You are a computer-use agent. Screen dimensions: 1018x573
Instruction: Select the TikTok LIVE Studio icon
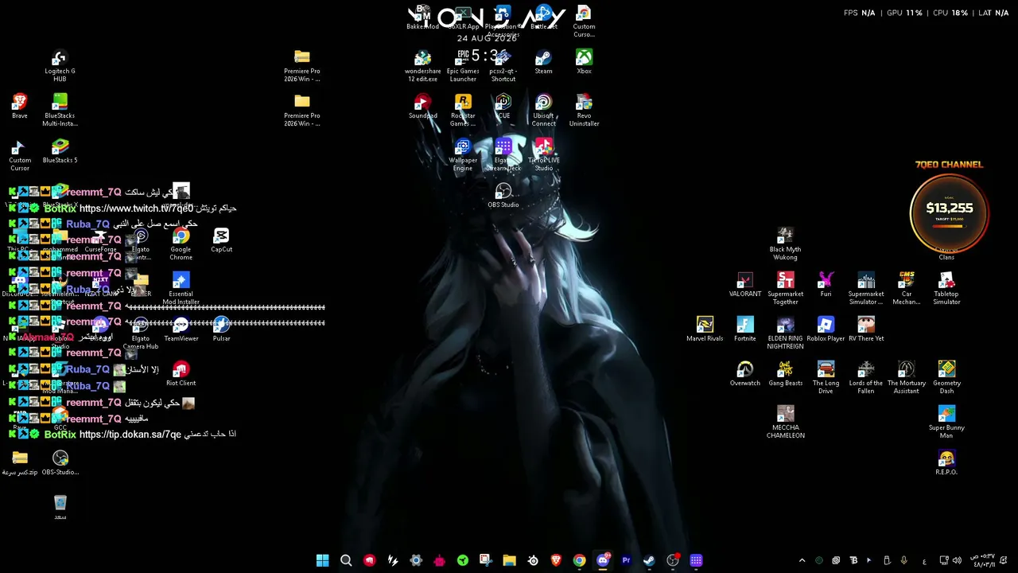tap(544, 155)
